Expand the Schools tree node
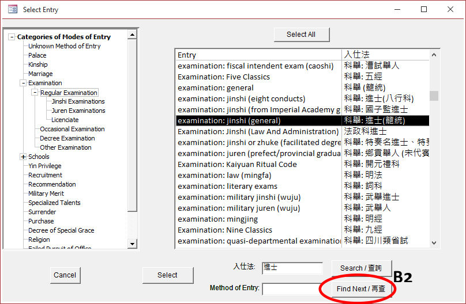The width and height of the screenshot is (466, 304). click(23, 157)
